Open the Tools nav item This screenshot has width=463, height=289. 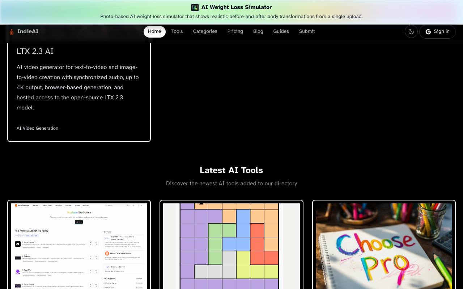pos(177,31)
